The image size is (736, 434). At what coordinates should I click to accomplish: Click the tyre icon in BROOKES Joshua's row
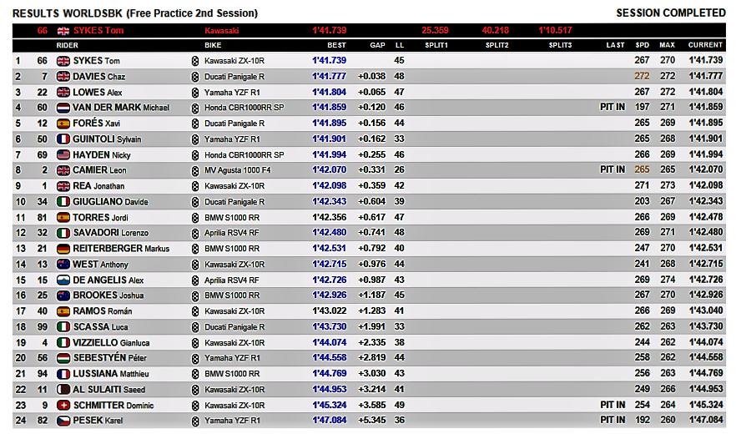pyautogui.click(x=195, y=296)
